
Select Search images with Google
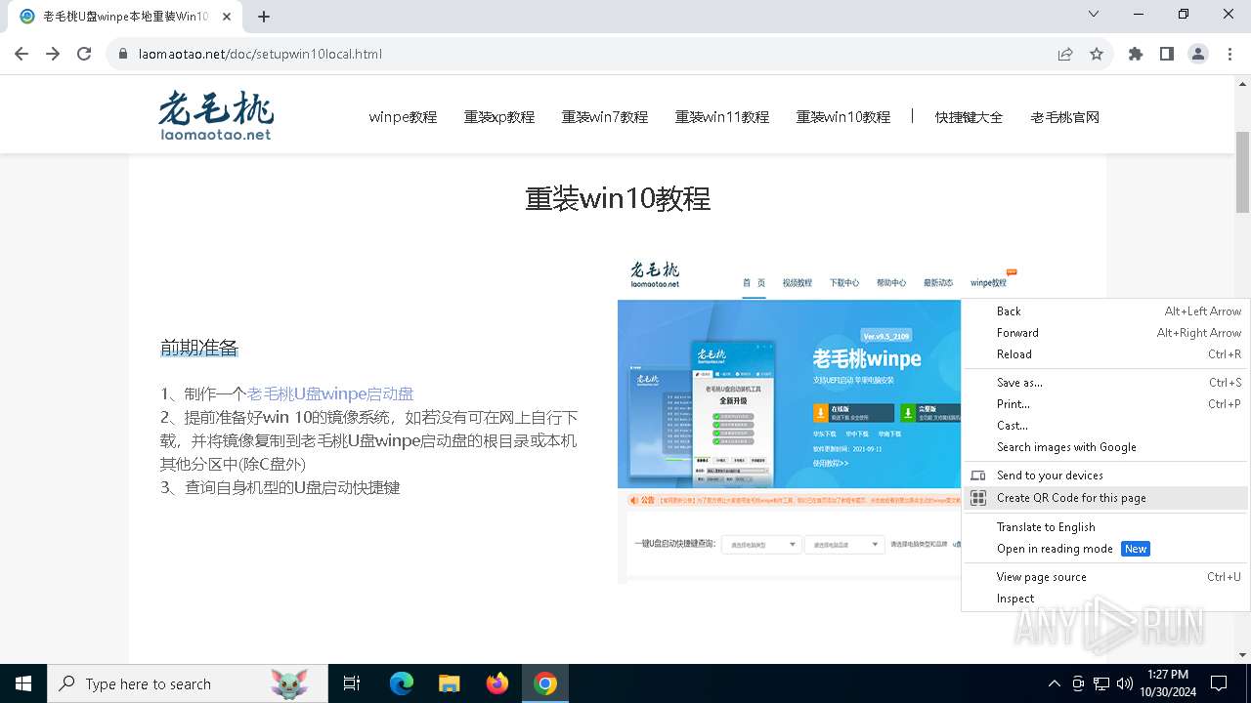coord(1105,447)
